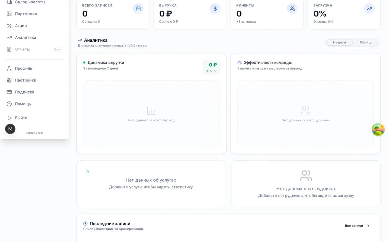
Task: Click the gear icon beside Настройки
Action: [x=9, y=80]
